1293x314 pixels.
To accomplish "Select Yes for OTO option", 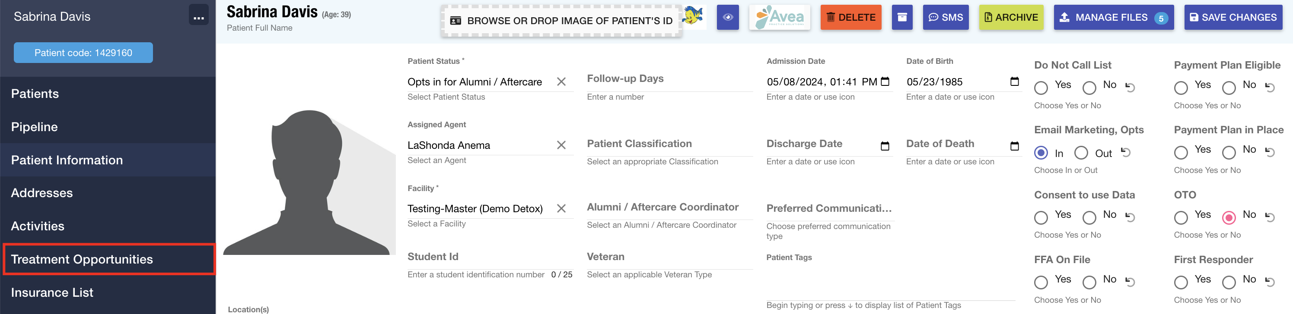I will point(1181,217).
